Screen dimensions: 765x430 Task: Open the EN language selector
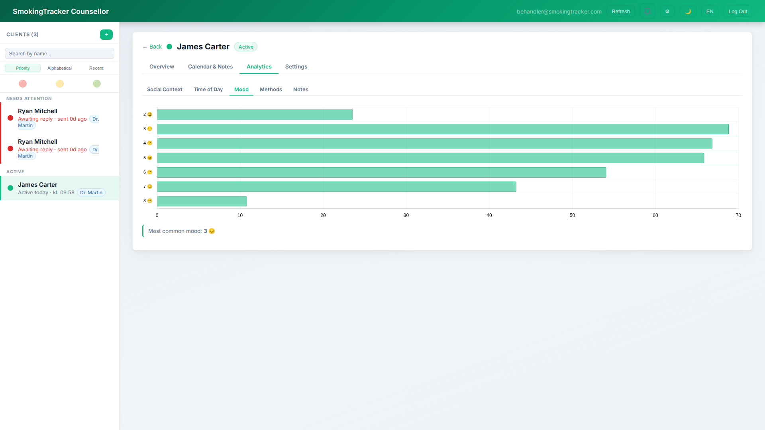tap(710, 11)
